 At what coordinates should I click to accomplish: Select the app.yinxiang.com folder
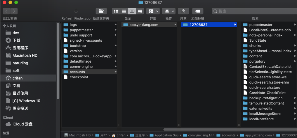point(149,25)
